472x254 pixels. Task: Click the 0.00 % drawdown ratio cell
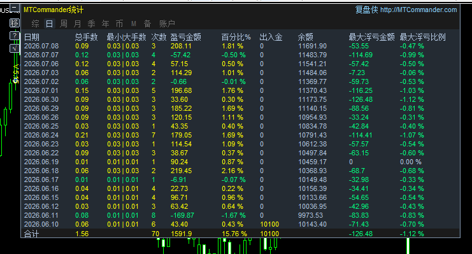pos(411,162)
